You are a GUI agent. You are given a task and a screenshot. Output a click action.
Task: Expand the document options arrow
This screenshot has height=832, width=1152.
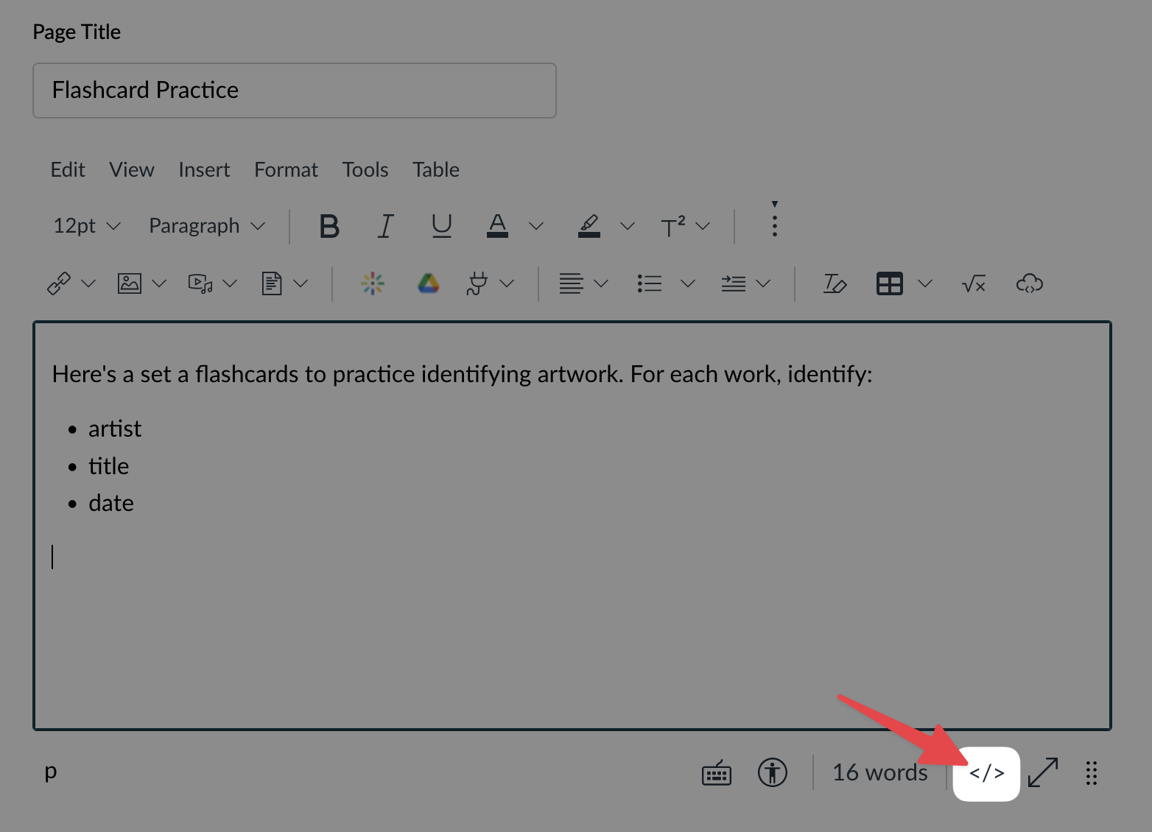(x=301, y=283)
